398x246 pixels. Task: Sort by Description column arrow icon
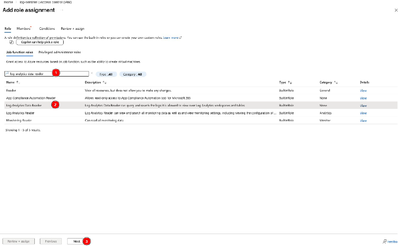[x=104, y=82]
